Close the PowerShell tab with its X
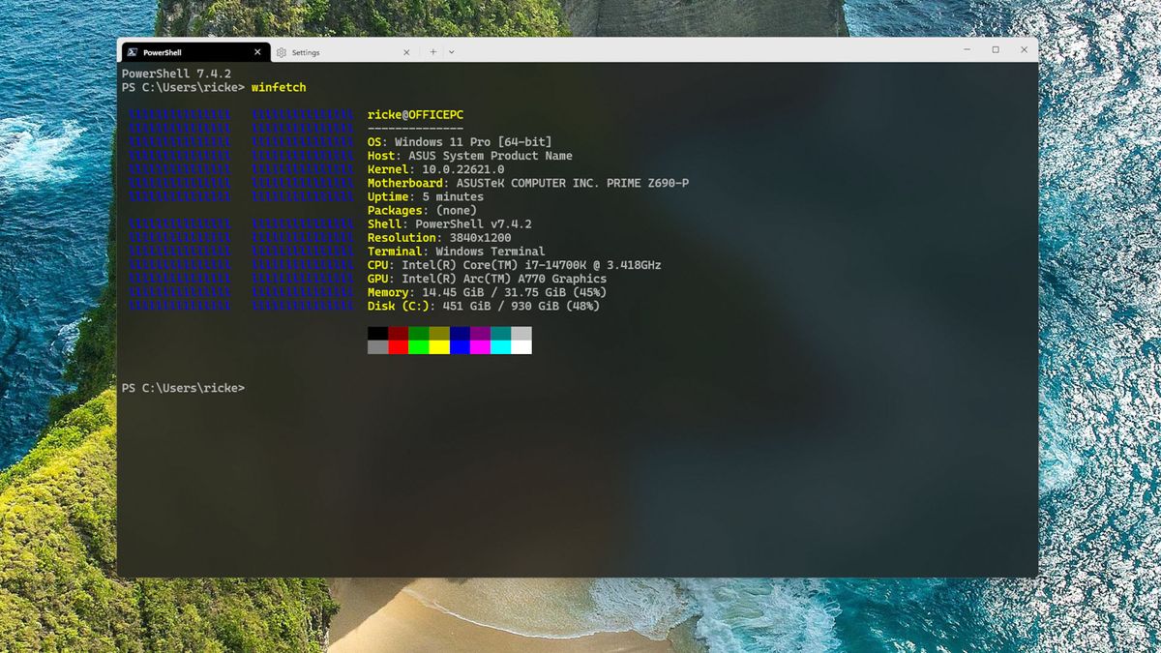 coord(257,51)
